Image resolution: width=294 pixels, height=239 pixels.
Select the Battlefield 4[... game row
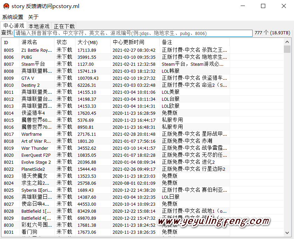pos(142,218)
